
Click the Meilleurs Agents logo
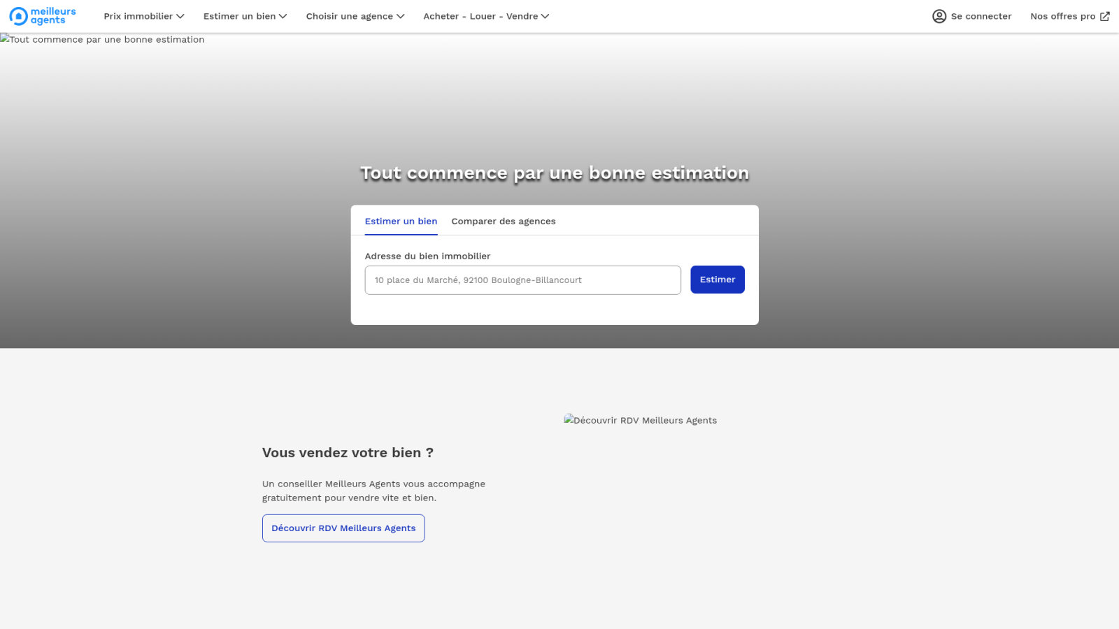(43, 15)
